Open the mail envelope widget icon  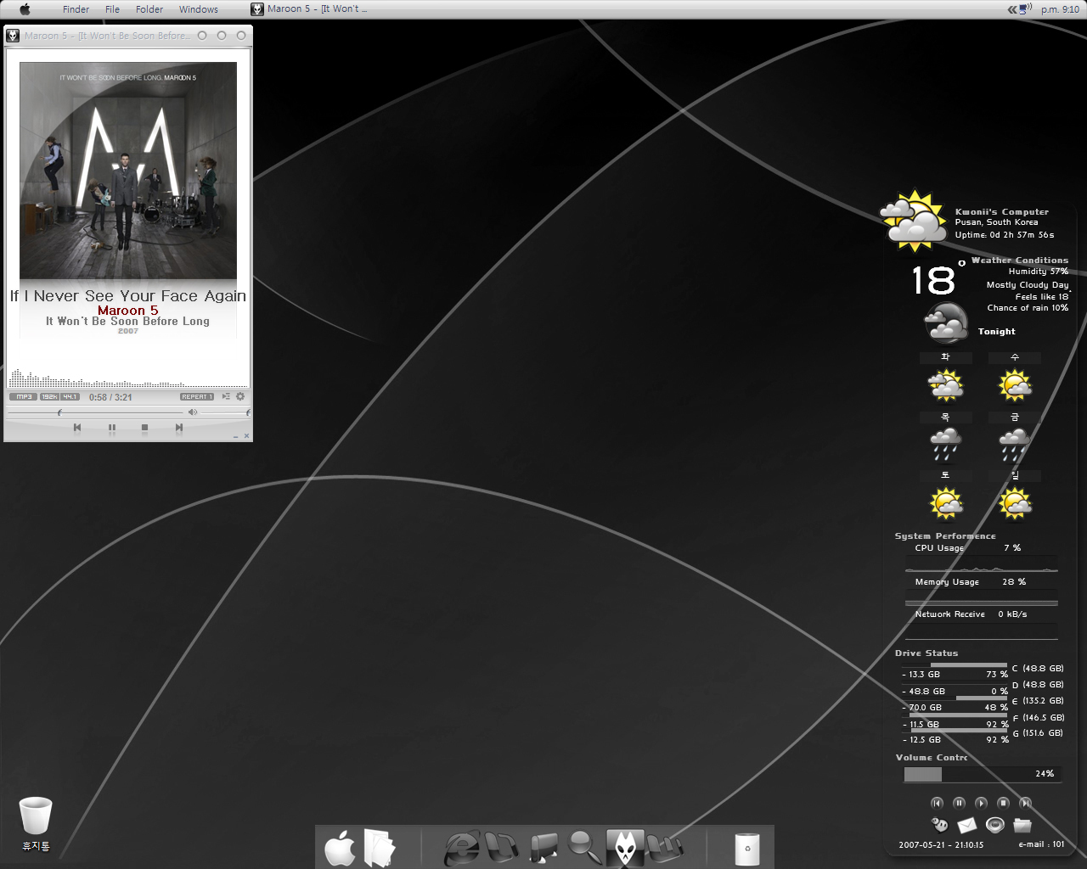tap(966, 825)
